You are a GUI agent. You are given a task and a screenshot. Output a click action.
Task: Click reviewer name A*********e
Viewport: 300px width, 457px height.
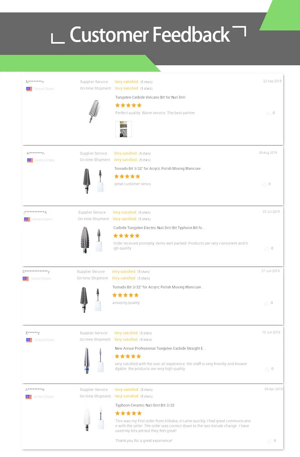pyautogui.click(x=35, y=390)
